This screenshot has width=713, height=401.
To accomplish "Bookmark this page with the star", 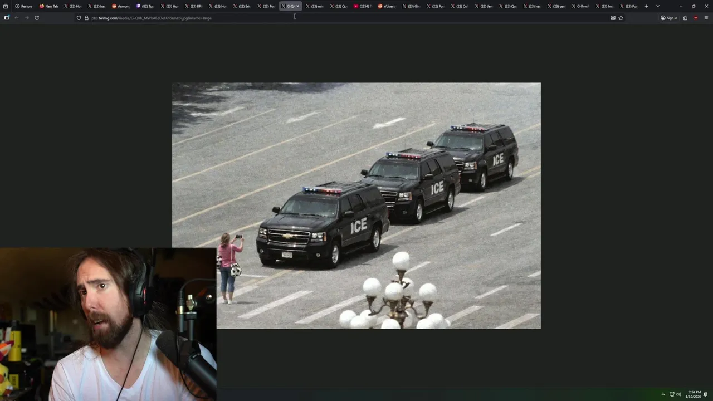I will [621, 18].
